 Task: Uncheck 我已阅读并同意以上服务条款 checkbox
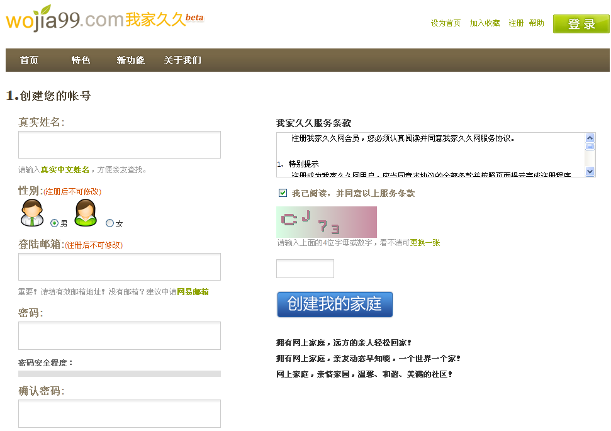(283, 193)
